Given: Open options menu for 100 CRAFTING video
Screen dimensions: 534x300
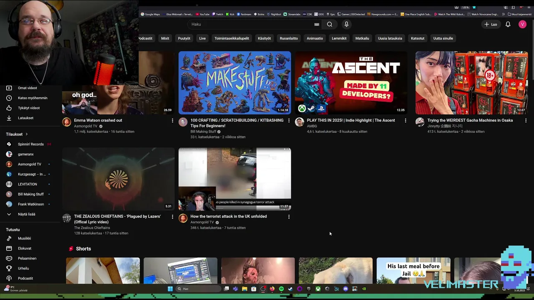Looking at the screenshot, I should (289, 120).
